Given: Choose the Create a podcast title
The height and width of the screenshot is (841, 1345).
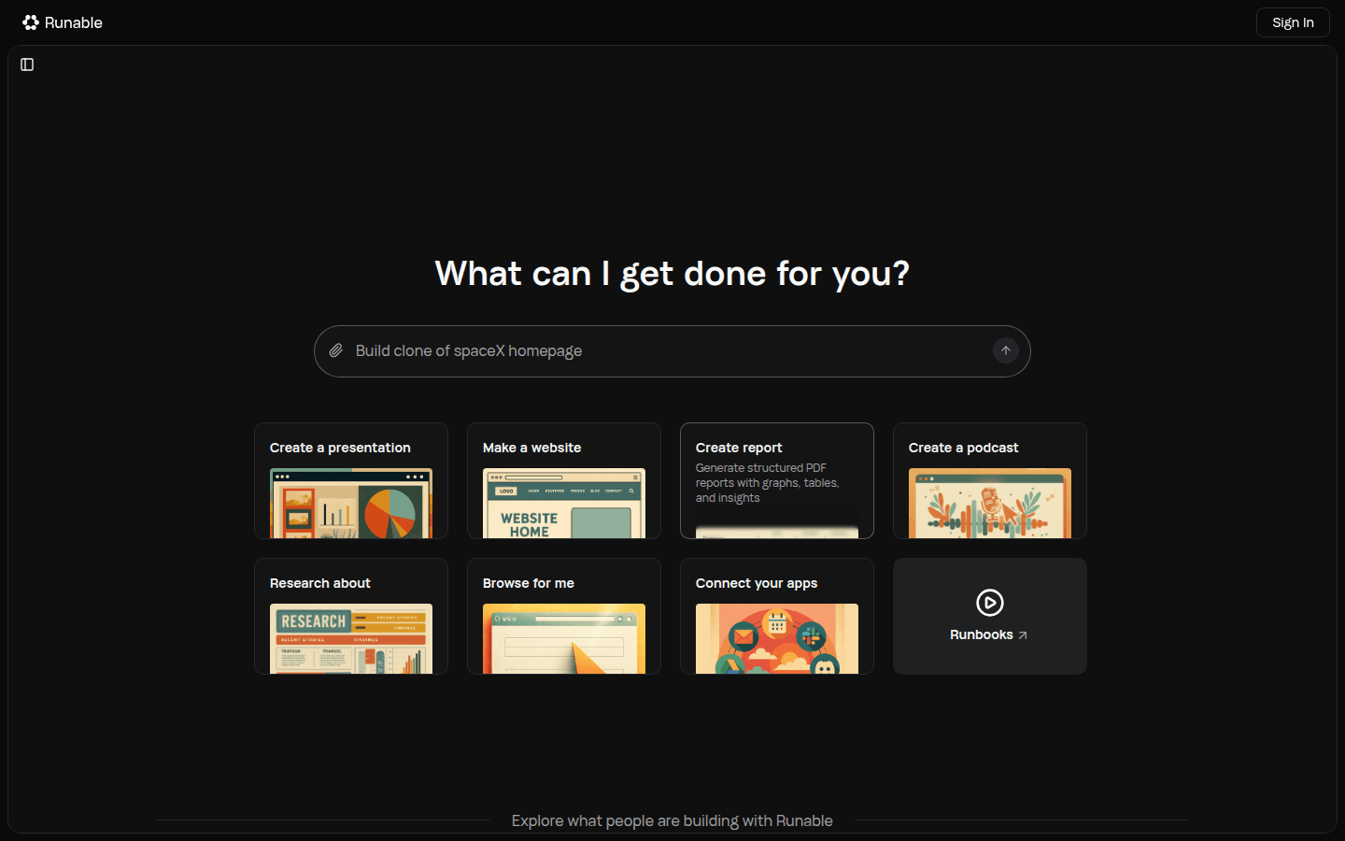Looking at the screenshot, I should [963, 448].
